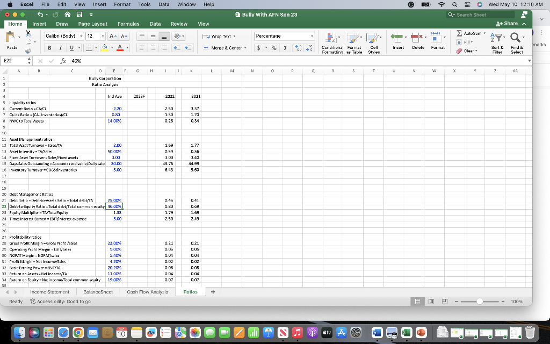Apply yellow fill color highlight
Screen dimensions: 550x344
(105, 48)
